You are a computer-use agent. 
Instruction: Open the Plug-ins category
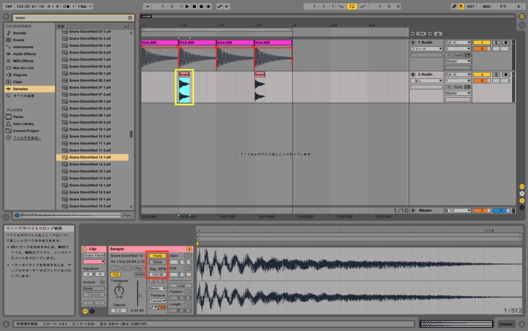pos(20,75)
